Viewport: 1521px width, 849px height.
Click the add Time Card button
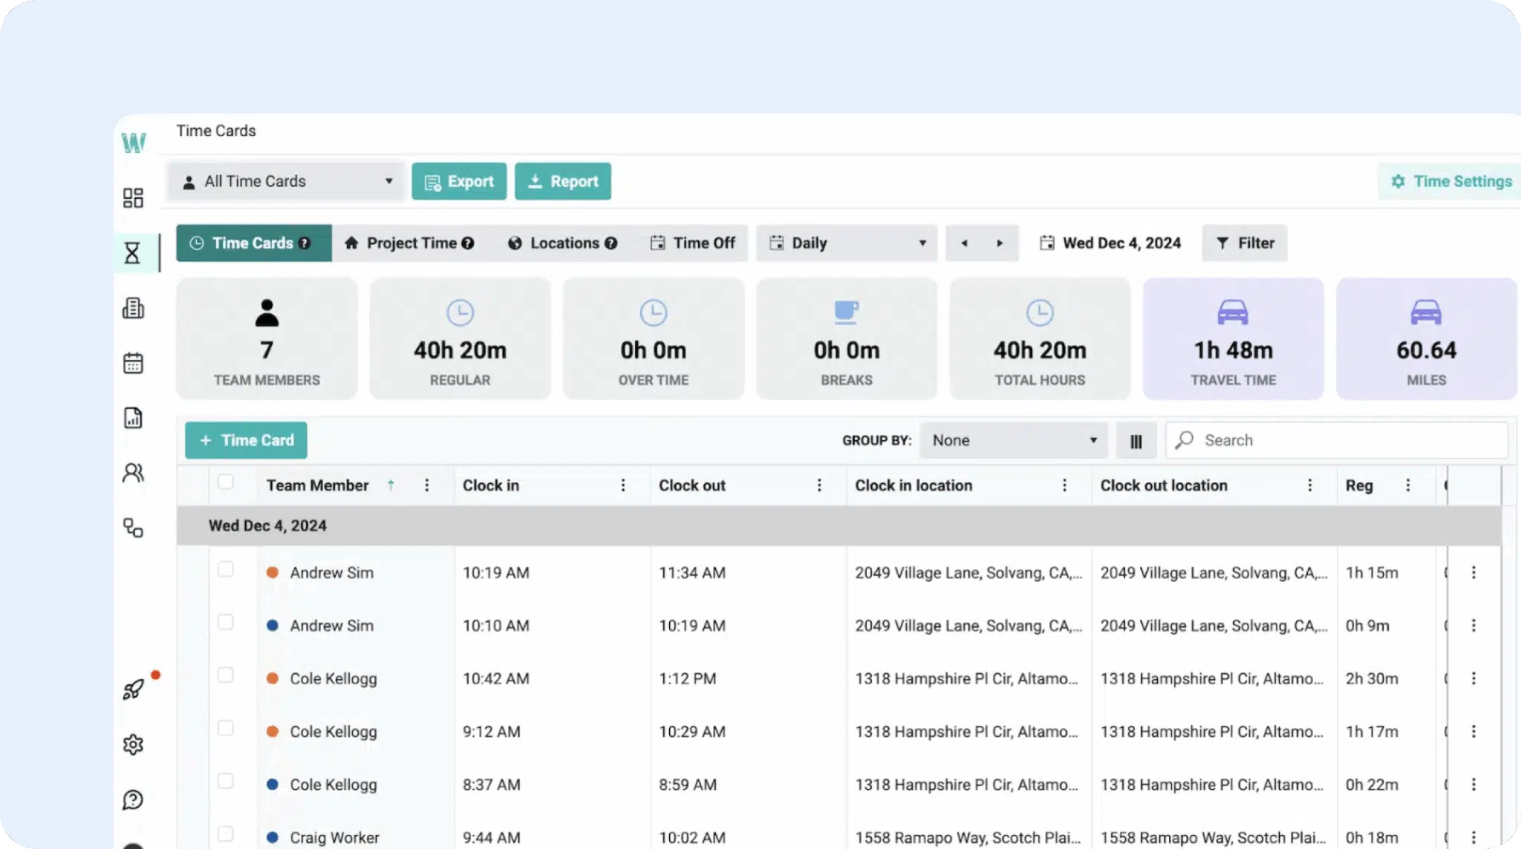point(246,441)
